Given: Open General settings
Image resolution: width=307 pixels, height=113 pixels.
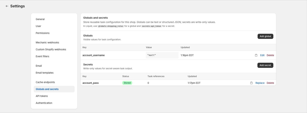Looking at the screenshot, I should point(40,19).
